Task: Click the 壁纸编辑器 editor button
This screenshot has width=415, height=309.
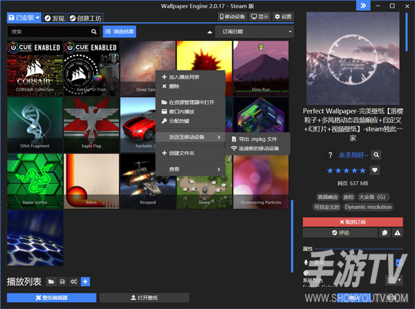Action: [x=52, y=298]
